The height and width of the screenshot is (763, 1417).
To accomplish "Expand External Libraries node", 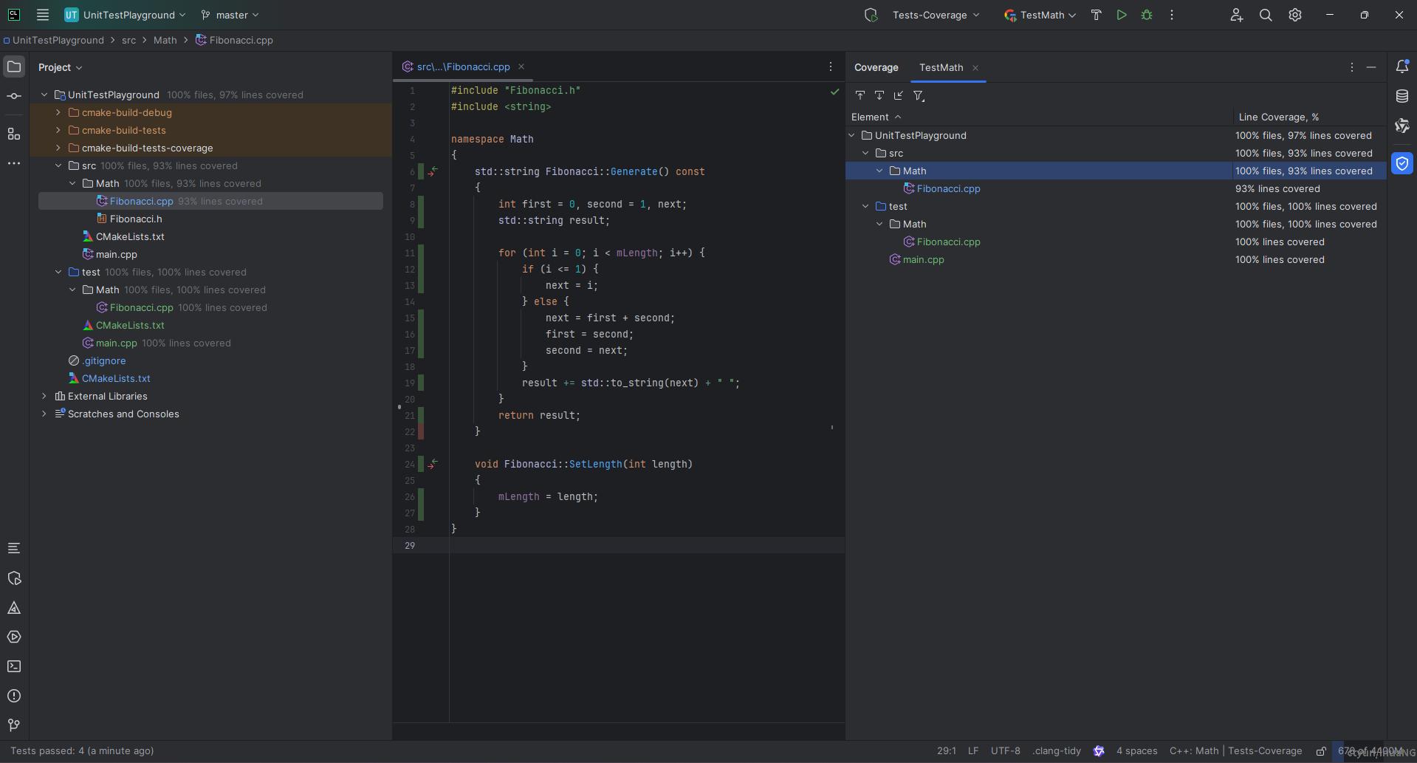I will tap(44, 396).
